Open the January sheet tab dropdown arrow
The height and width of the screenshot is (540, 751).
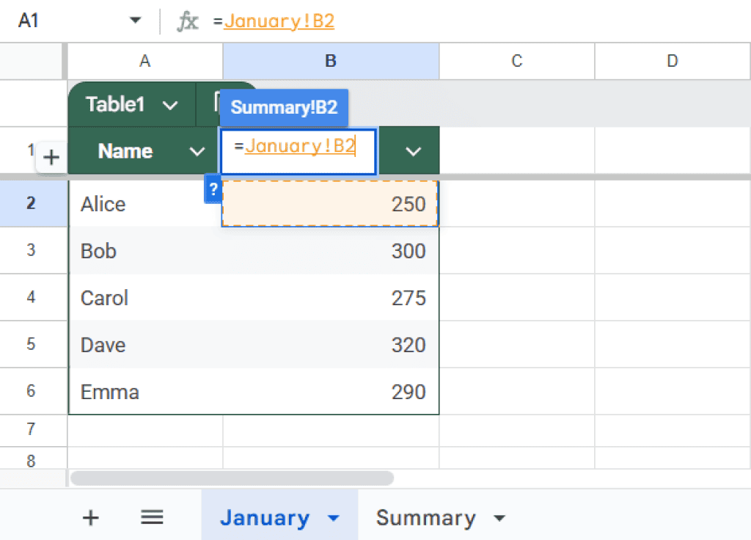[x=331, y=517]
